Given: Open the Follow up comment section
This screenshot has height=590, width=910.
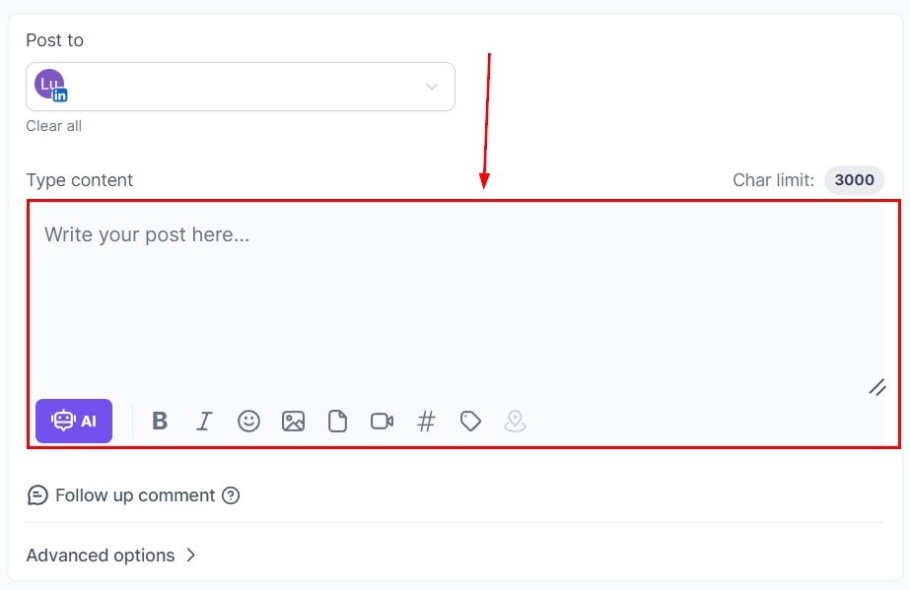Looking at the screenshot, I should 134,495.
